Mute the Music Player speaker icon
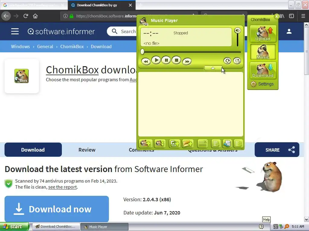309x231 pixels. 237,30
